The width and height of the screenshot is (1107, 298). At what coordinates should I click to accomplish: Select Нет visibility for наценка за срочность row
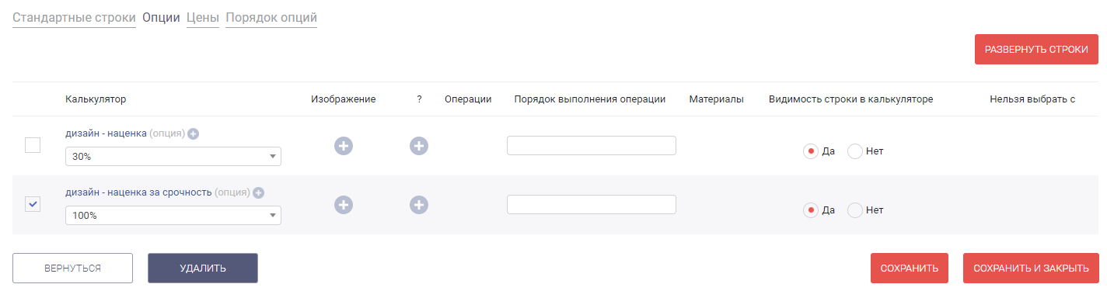tap(855, 210)
